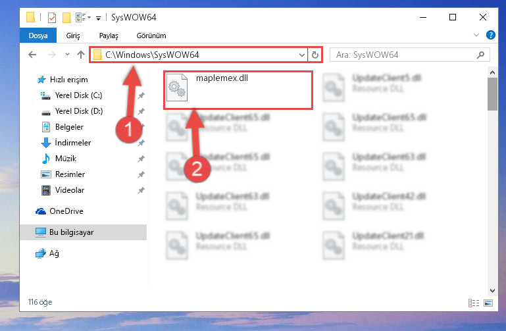This screenshot has height=331, width=506.
Task: Open the blue Help question mark icon
Action: [x=490, y=35]
